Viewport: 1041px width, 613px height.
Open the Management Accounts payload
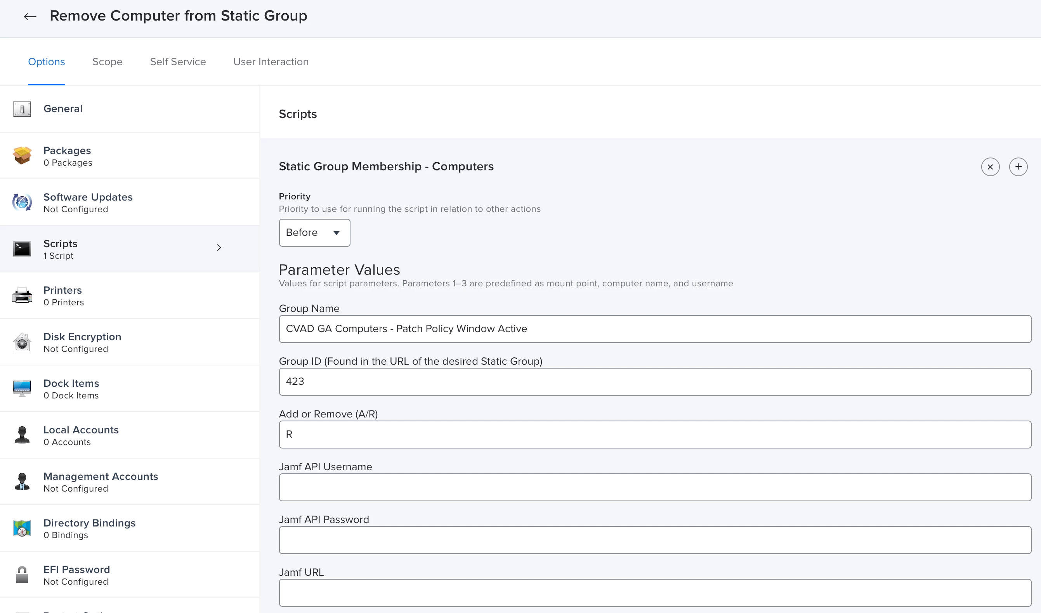click(x=130, y=481)
